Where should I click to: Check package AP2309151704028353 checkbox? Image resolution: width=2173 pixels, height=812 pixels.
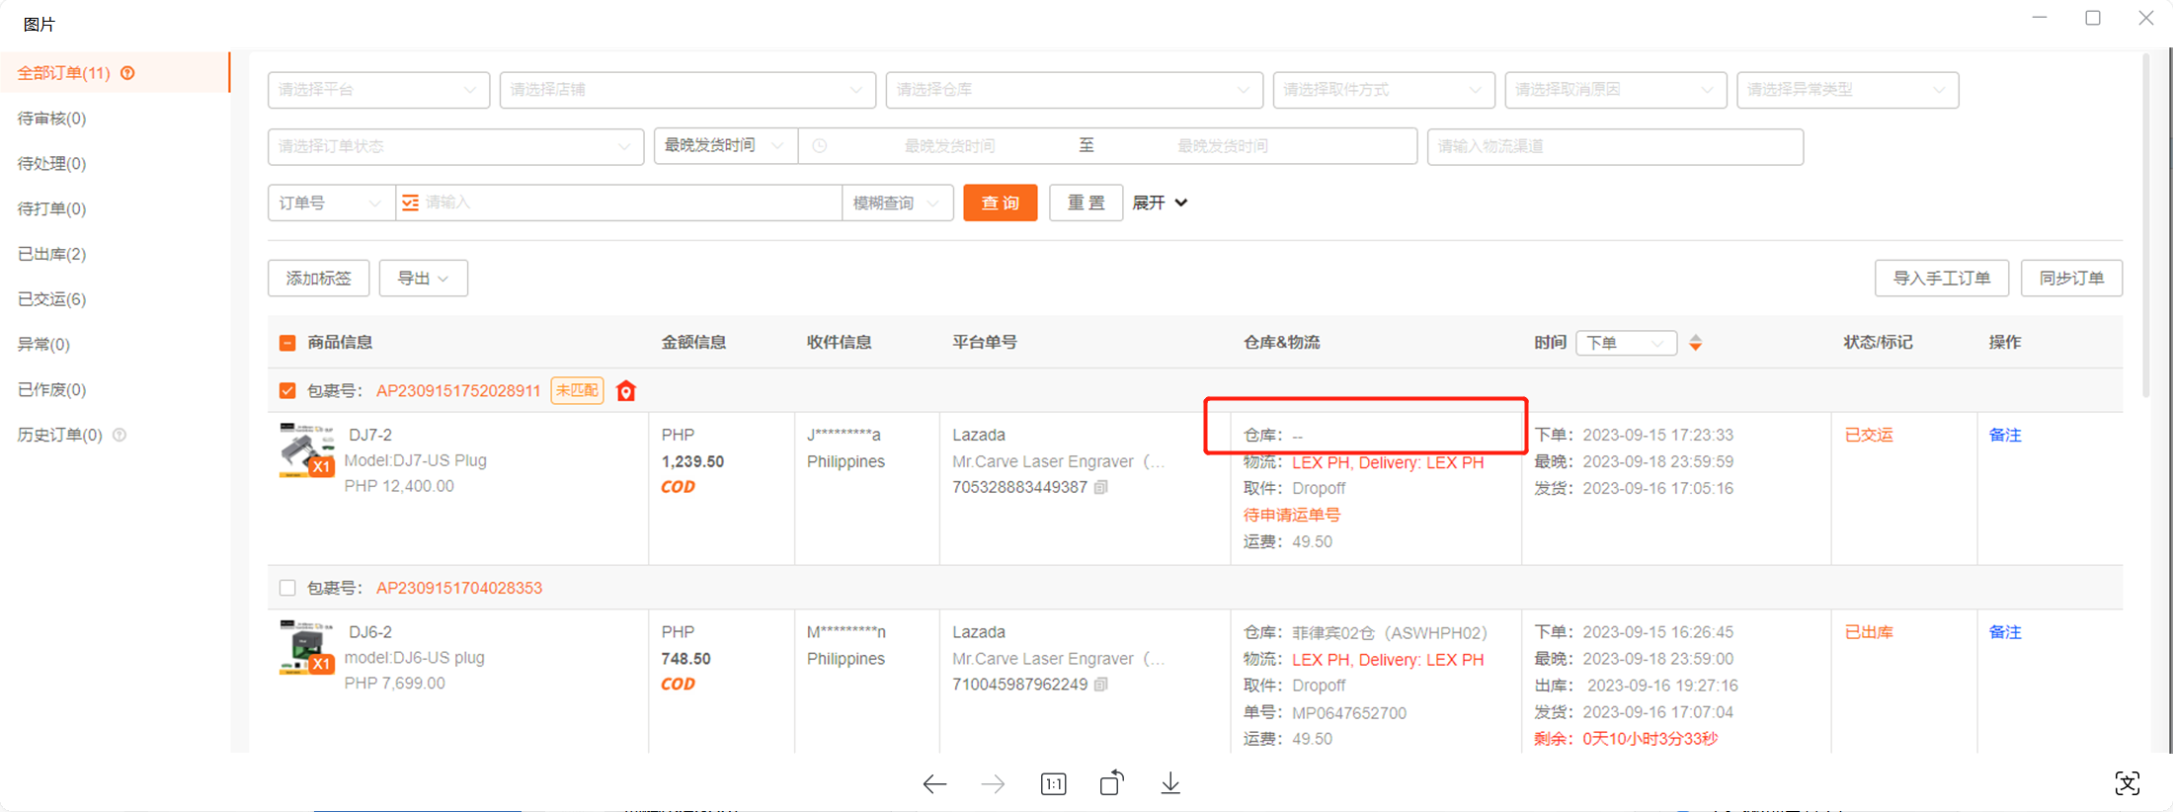[x=287, y=588]
